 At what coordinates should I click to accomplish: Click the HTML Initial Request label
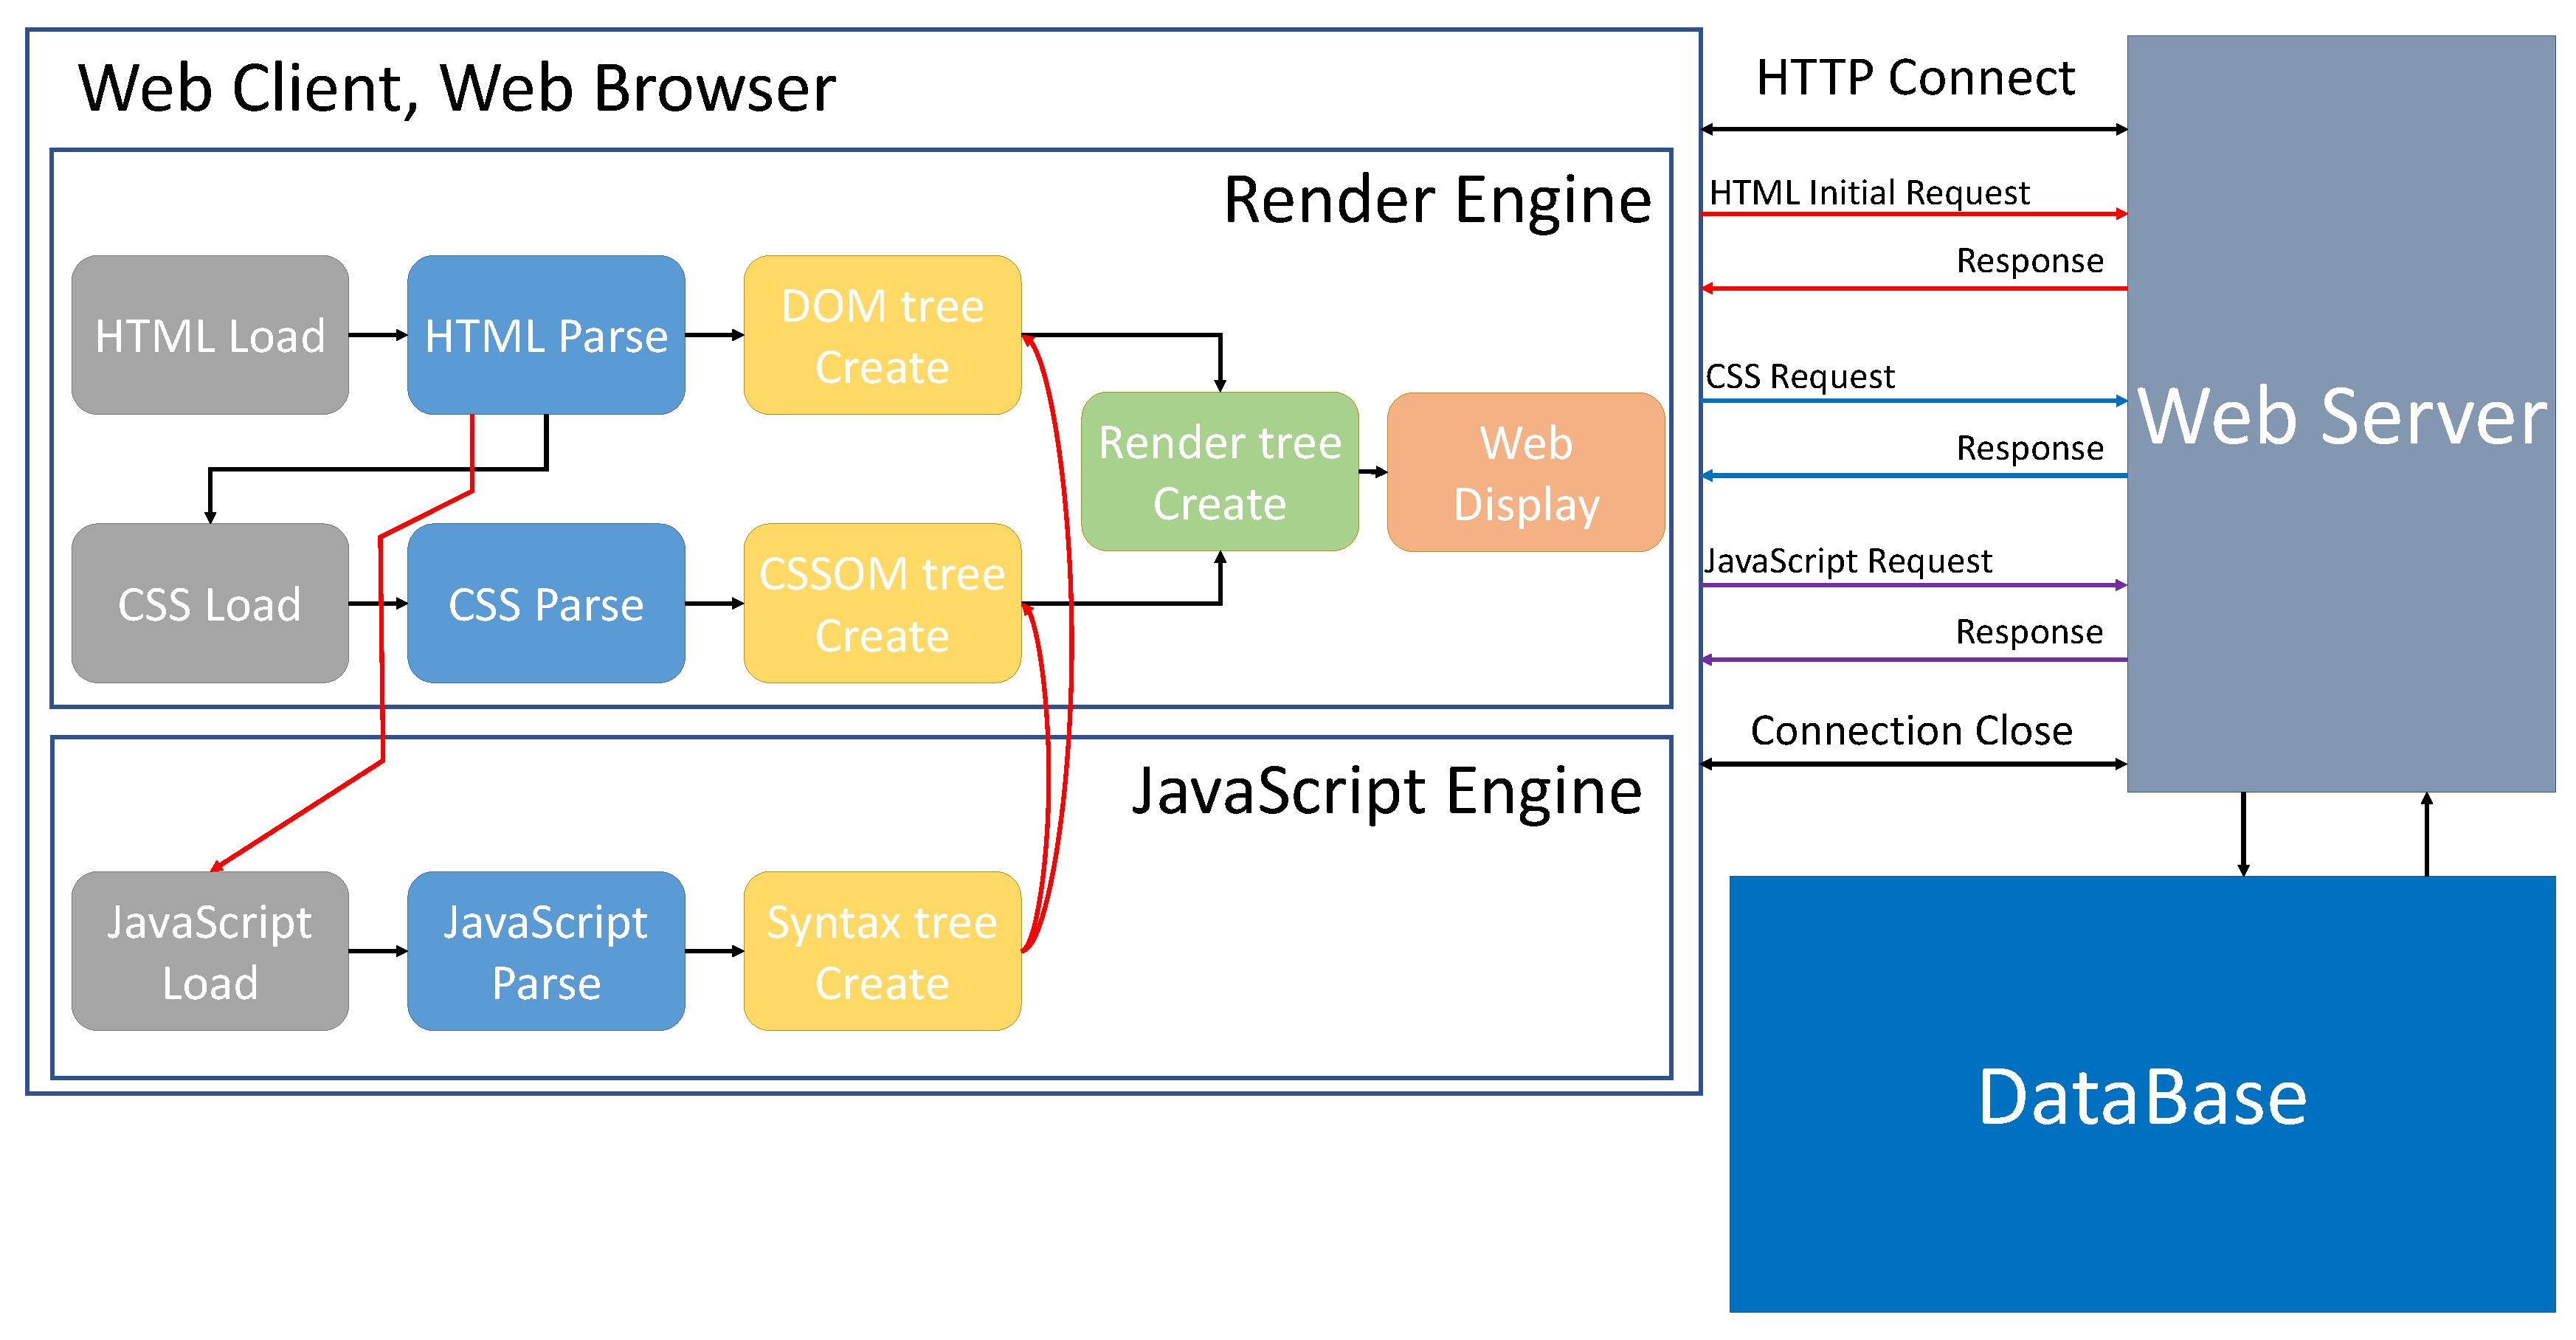click(1868, 192)
